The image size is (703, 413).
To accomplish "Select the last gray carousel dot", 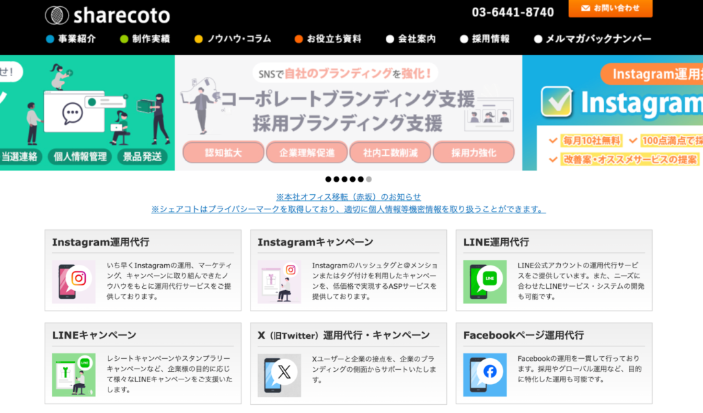I will point(369,179).
